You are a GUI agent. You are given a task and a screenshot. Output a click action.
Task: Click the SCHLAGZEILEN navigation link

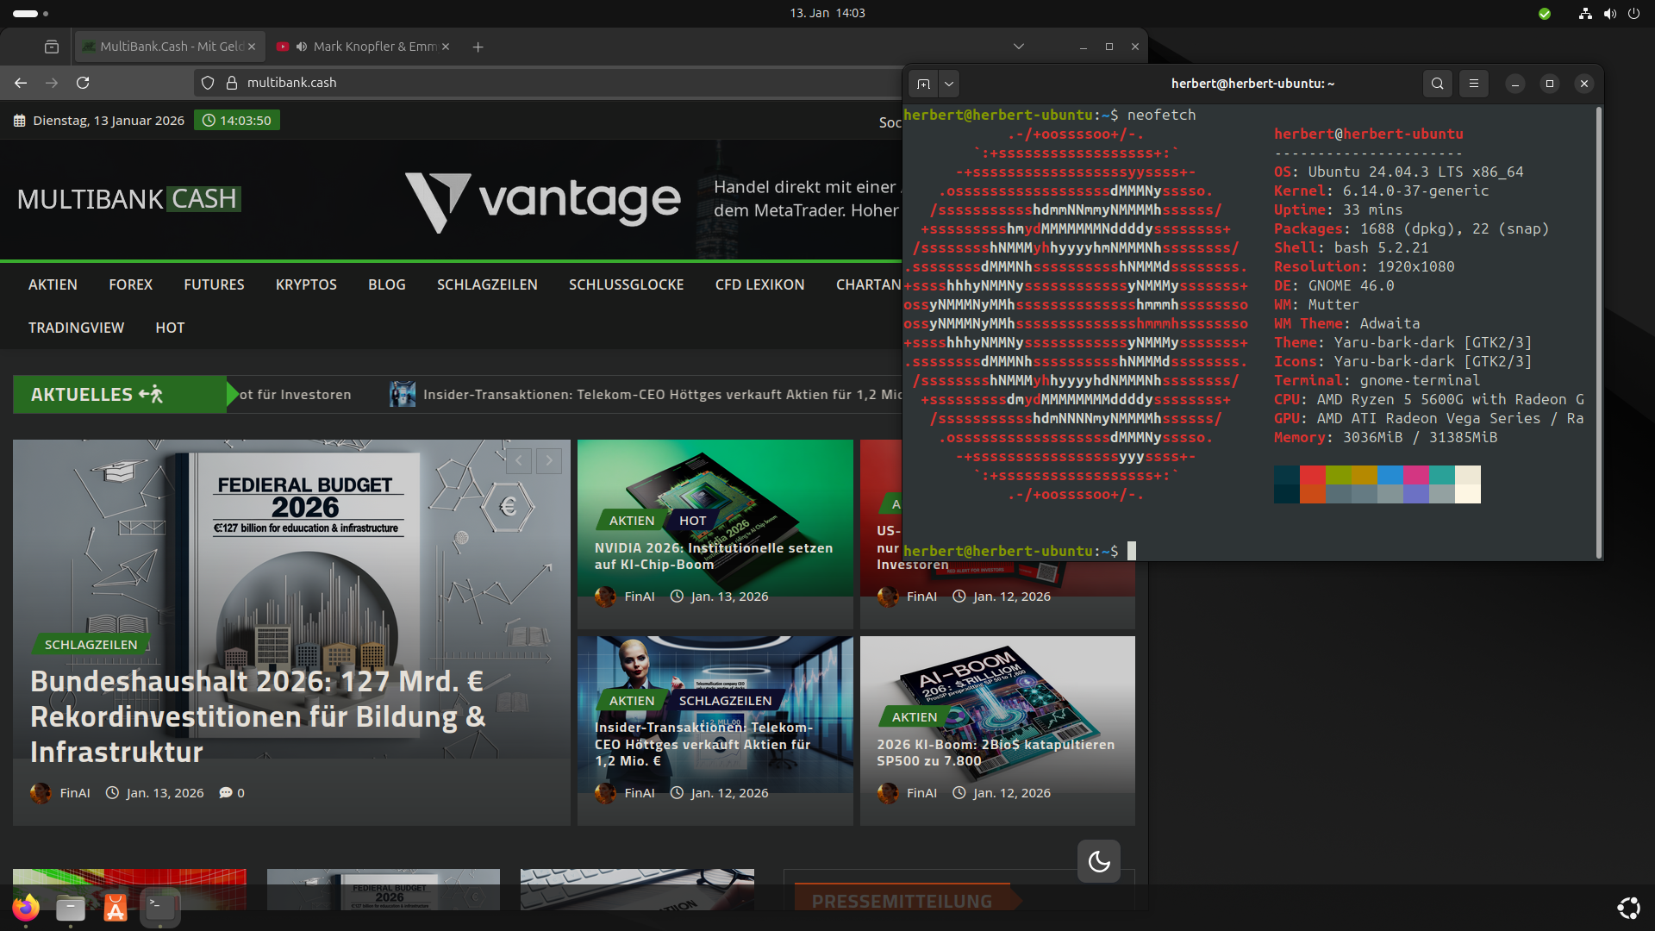point(487,284)
